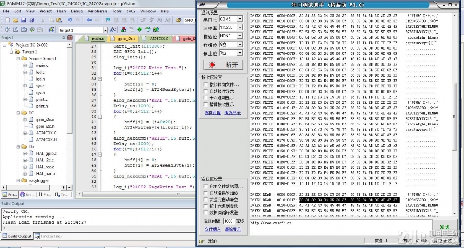Enable 自动换行显示 checkbox
This screenshot has width=464, height=248.
206,91
